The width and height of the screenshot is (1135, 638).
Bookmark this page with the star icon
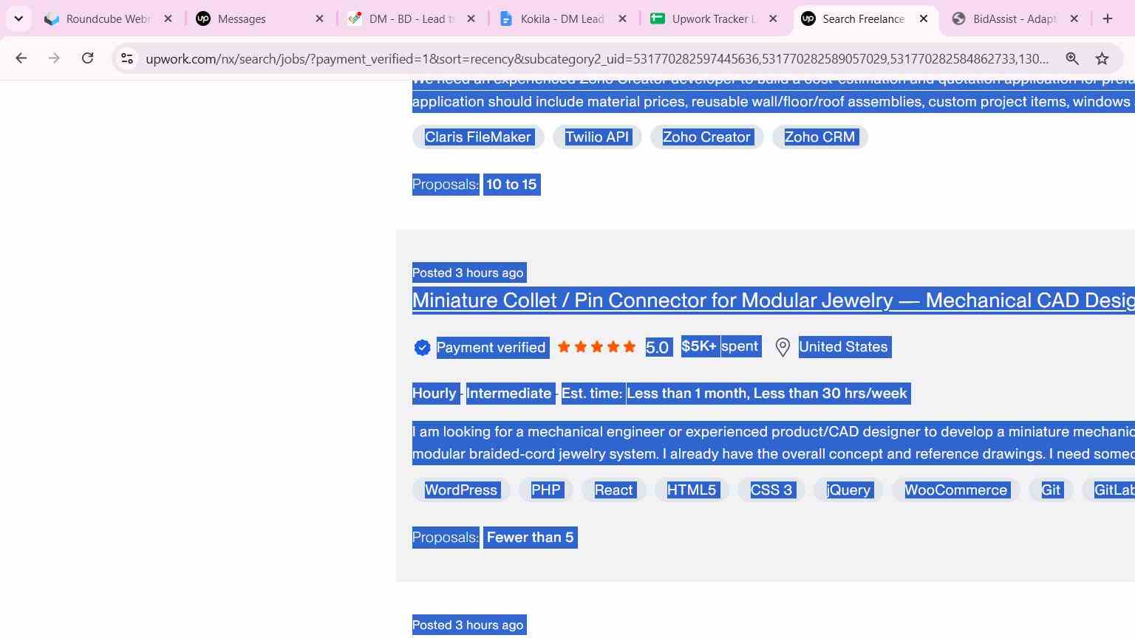click(x=1102, y=58)
